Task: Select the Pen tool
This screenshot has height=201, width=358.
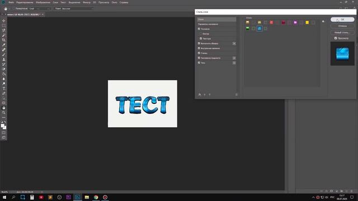Action: (x=4, y=93)
